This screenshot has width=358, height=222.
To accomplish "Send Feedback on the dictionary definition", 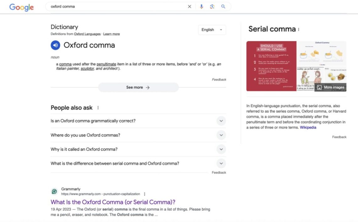I will click(x=219, y=80).
